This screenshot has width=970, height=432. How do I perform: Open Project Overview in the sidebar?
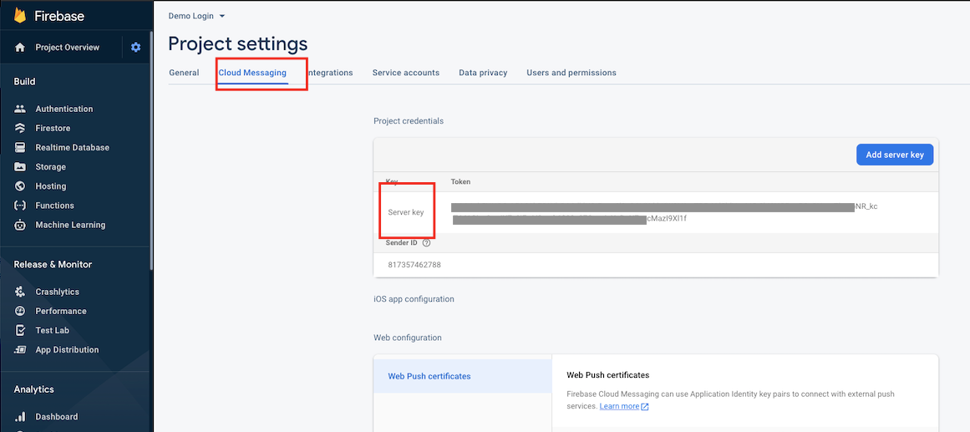tap(67, 47)
